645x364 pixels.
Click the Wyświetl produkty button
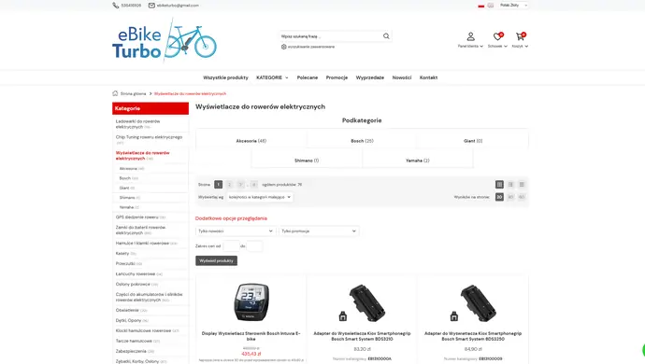[216, 261]
